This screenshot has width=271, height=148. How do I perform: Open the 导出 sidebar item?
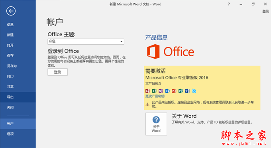pos(18,97)
